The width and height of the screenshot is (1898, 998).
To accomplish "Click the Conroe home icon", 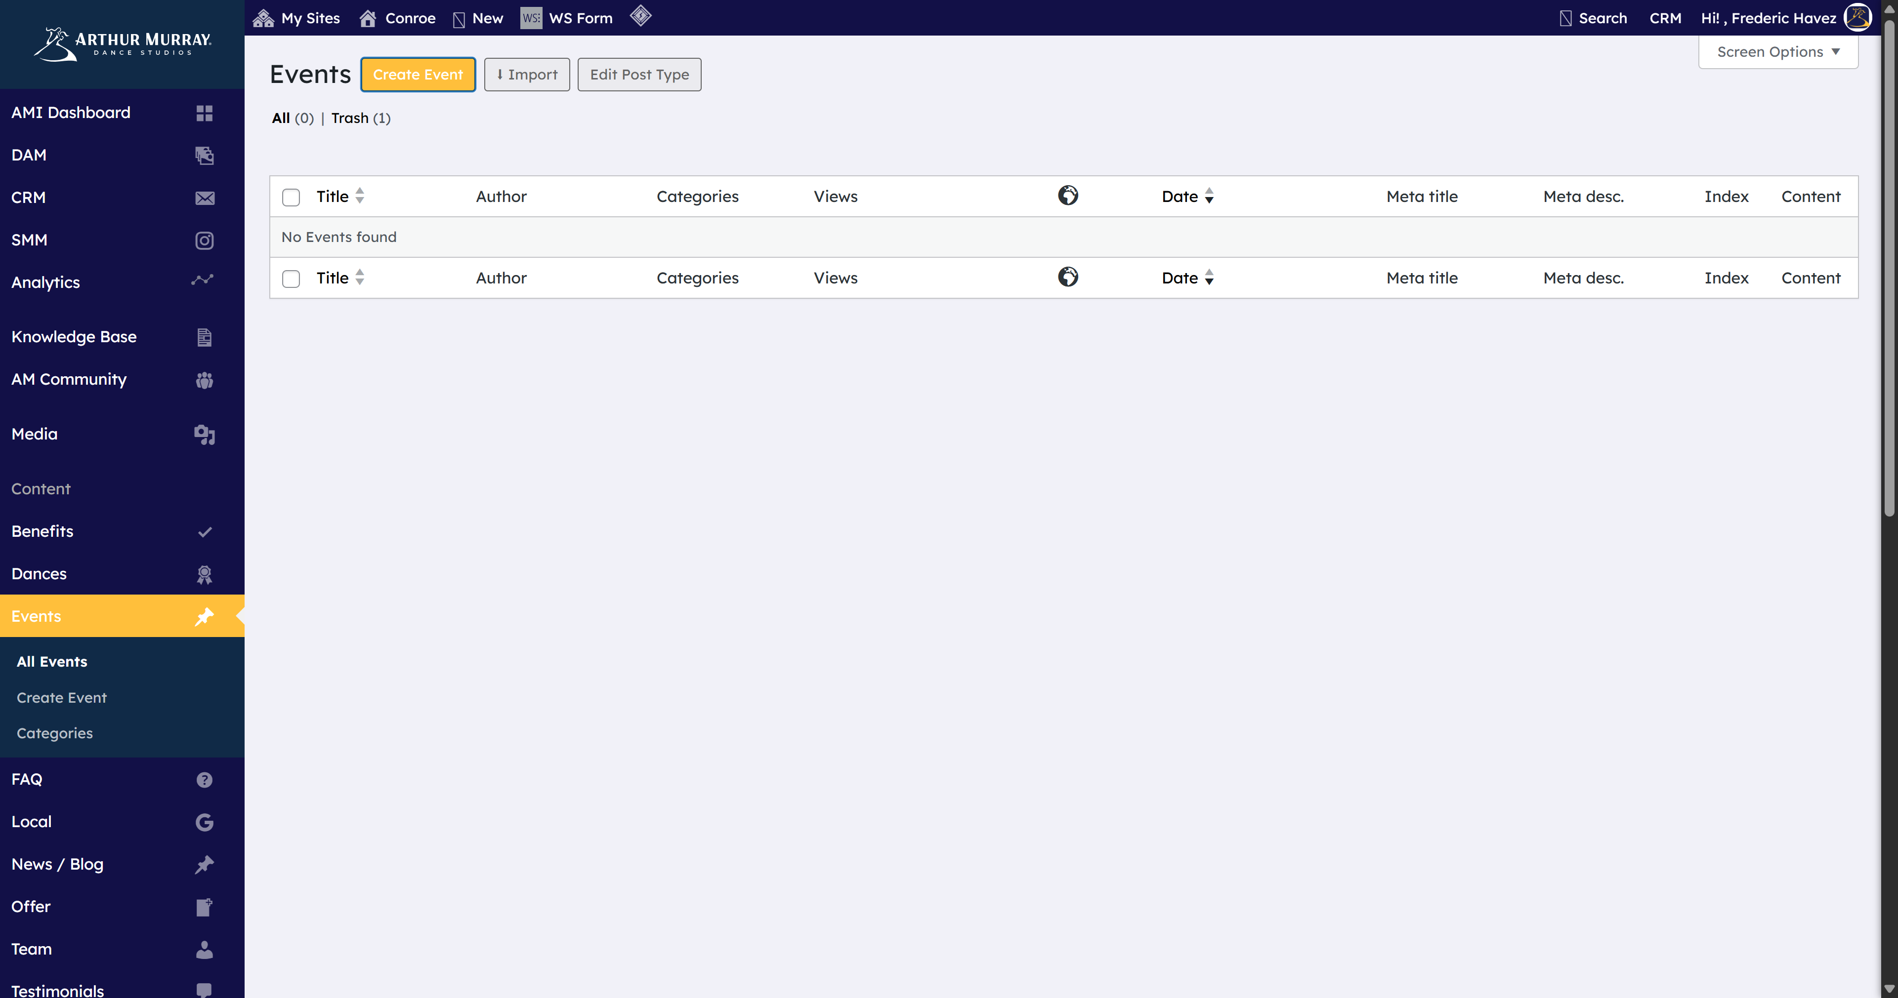I will click(x=368, y=18).
